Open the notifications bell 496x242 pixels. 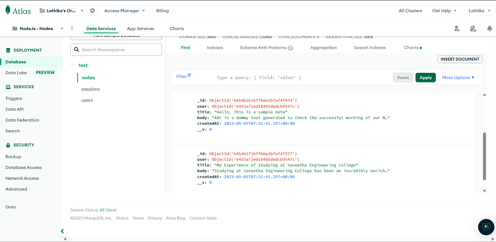click(x=489, y=28)
